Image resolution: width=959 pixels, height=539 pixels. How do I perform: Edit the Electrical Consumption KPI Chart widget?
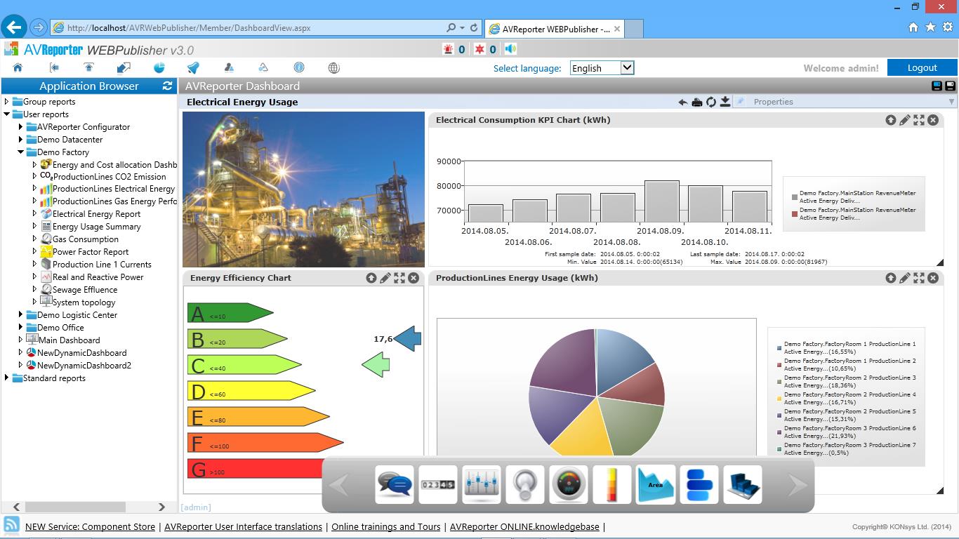[x=905, y=120]
